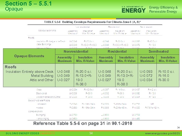
Task: Click 'R-20.0 c.i.' in the Residential column
Action: [125, 72]
